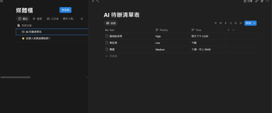
Task: Click the blue 新建 button
Action: pos(248,23)
